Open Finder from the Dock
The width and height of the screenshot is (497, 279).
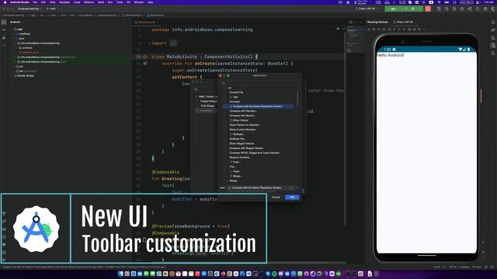point(120,274)
